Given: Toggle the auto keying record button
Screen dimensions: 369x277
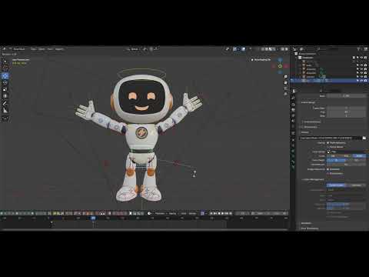Looking at the screenshot, I should pyautogui.click(x=202, y=213).
